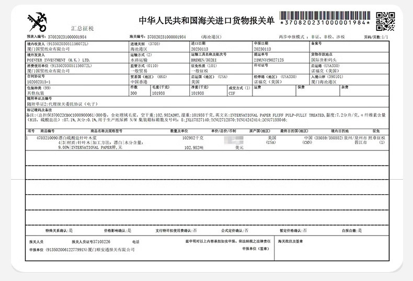The width and height of the screenshot is (413, 281).
Task: Click 支付特许权使用费确认:否
Action: click(176, 230)
